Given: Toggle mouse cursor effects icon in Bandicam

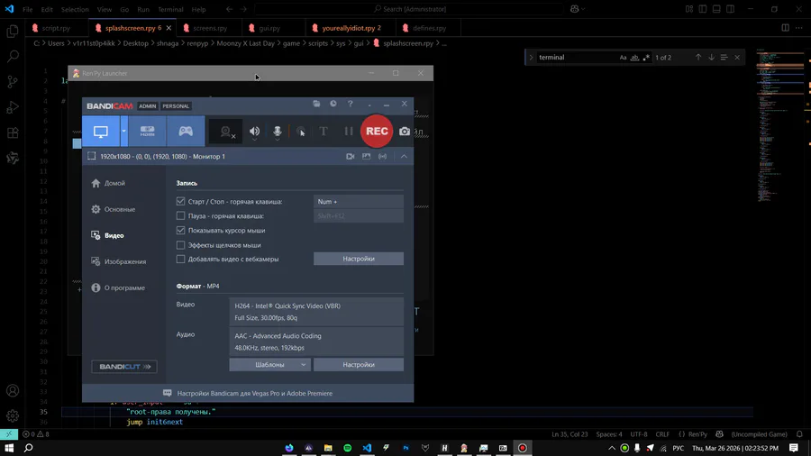Looking at the screenshot, I should 300,132.
